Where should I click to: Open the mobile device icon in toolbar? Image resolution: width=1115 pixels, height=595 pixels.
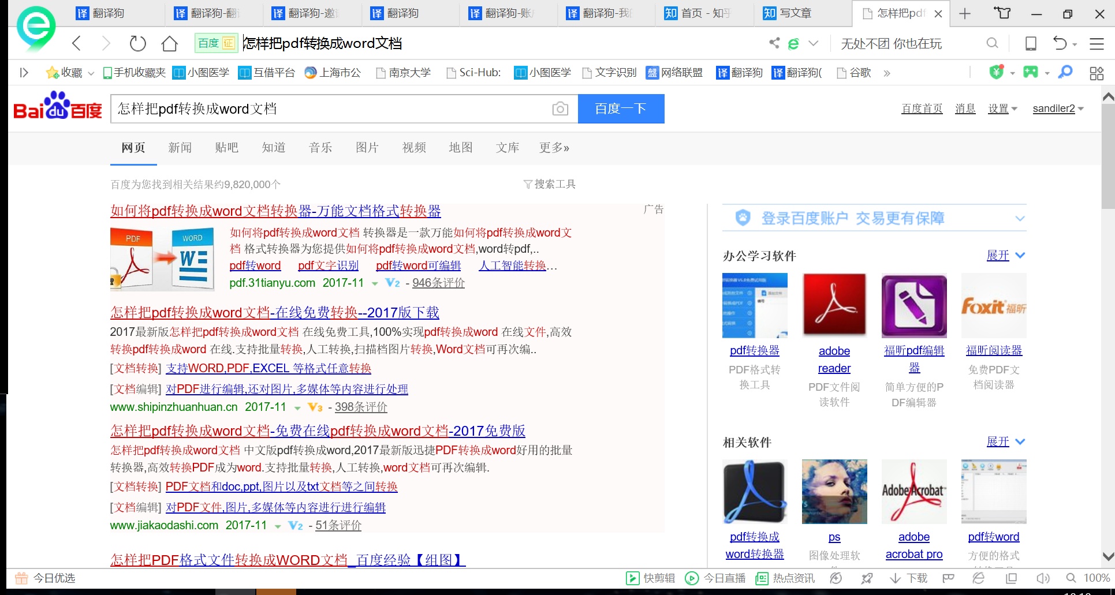point(1031,43)
